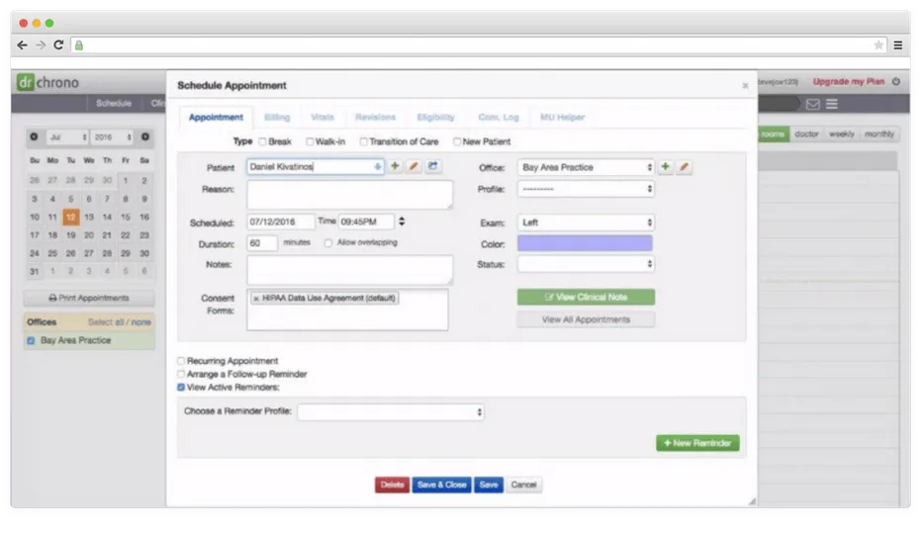The width and height of the screenshot is (923, 534).
Task: Click the Cancel button
Action: click(524, 486)
